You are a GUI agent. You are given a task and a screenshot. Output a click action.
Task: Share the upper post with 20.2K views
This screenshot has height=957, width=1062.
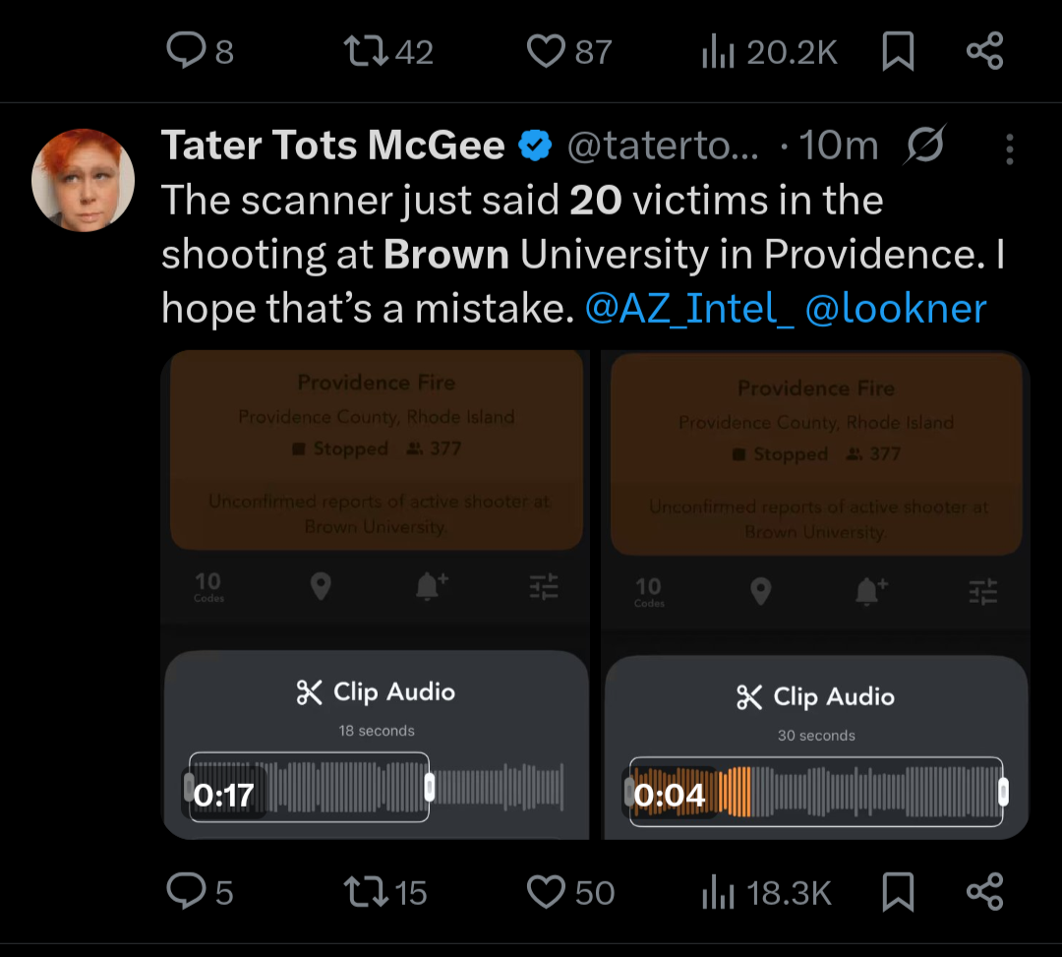[984, 51]
